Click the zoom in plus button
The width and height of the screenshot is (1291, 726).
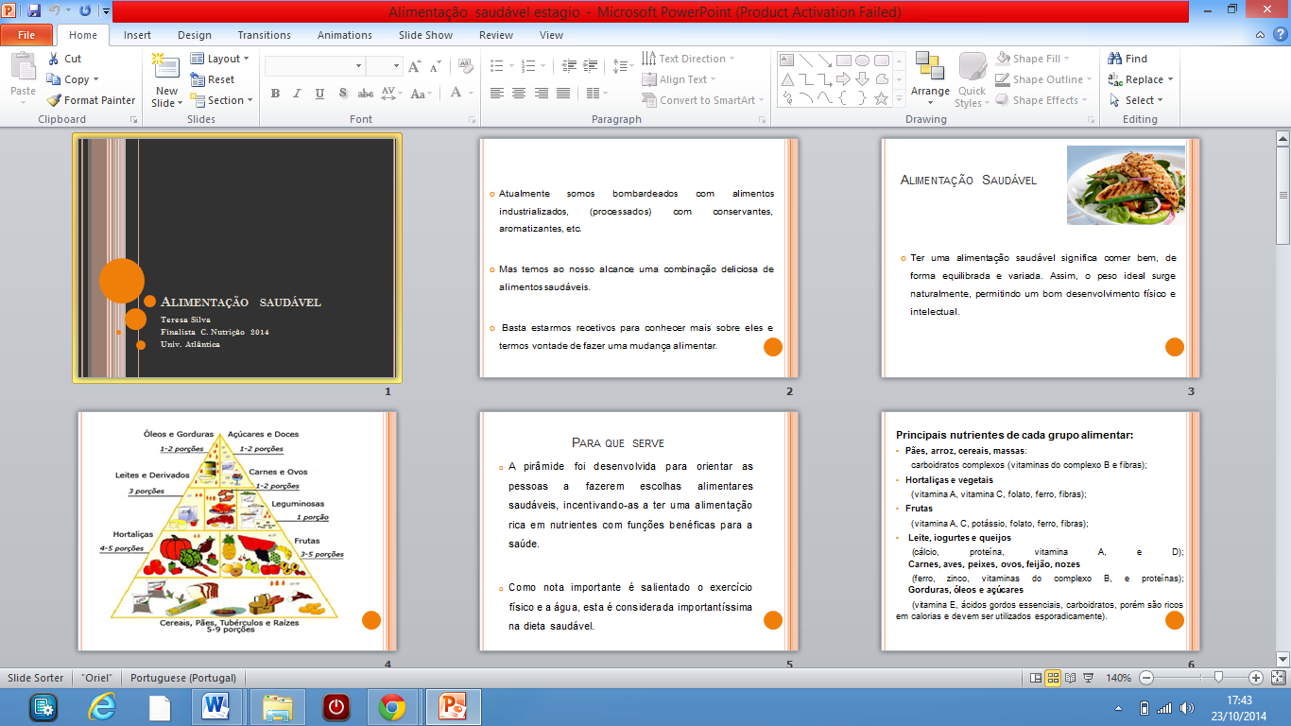pos(1256,678)
